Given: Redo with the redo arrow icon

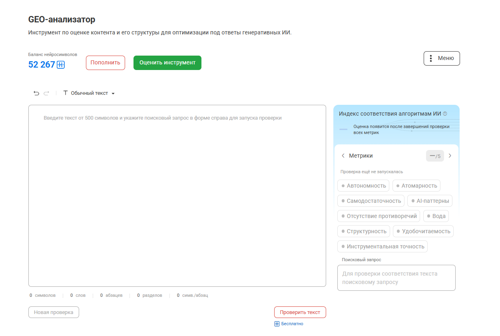Looking at the screenshot, I should point(46,93).
